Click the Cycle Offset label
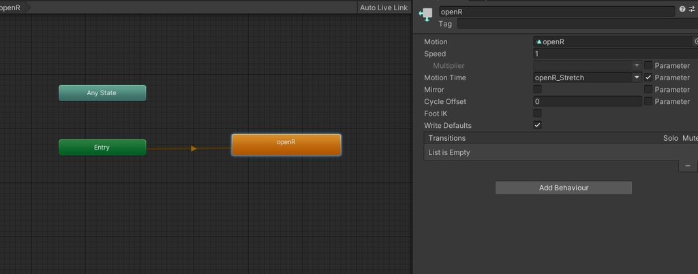This screenshot has height=274, width=698. coord(446,102)
